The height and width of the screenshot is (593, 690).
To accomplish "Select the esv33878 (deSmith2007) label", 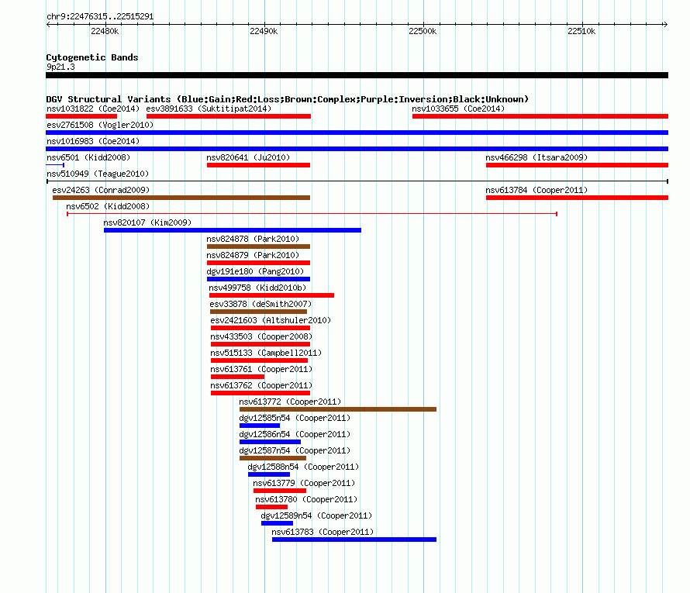I will 260,304.
